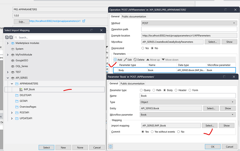The image size is (240, 151).
Task: Click the help question mark icon
Action: [111, 147]
